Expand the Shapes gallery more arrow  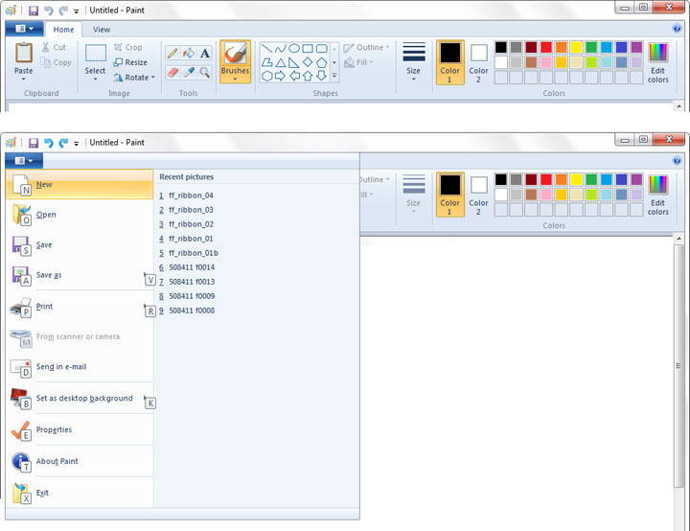334,76
